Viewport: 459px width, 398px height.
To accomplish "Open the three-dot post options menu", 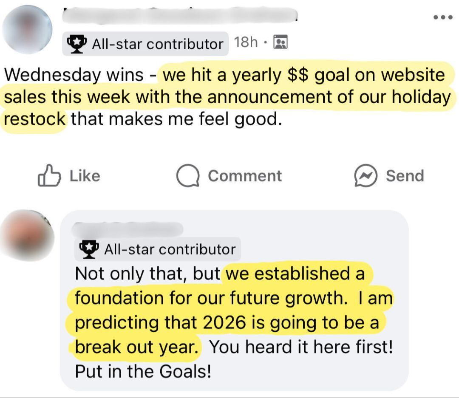I will point(443,17).
